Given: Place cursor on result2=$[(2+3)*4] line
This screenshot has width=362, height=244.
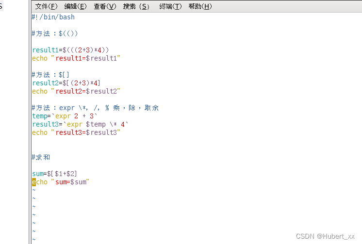Looking at the screenshot, I should coord(66,83).
